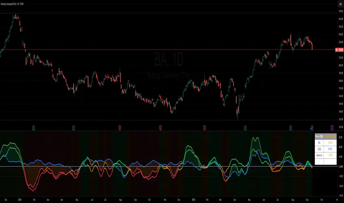The image size is (344, 203).
Task: Click the 2024 label on the time axis
Action: pyautogui.click(x=20, y=200)
